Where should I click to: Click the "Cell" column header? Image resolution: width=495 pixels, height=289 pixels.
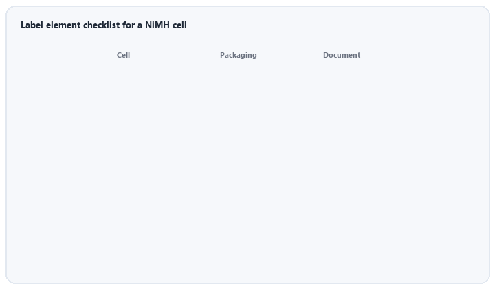(123, 55)
